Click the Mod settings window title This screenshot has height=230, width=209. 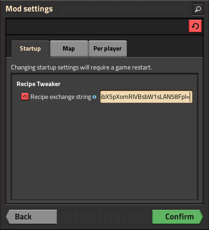point(29,9)
